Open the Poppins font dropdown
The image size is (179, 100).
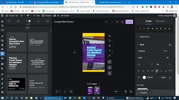pos(155,51)
